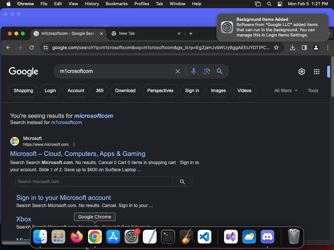This screenshot has width=334, height=250.
Task: Open the Bookmarks menu
Action: (116, 4)
